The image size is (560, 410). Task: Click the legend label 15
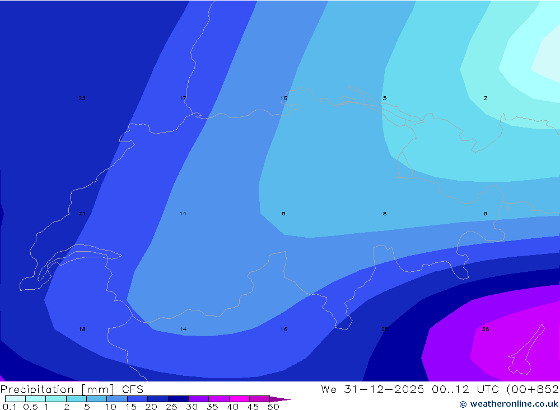(131, 407)
